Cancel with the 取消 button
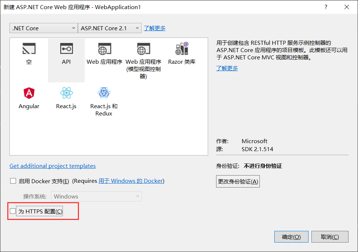The height and width of the screenshot is (252, 358). coord(330,237)
